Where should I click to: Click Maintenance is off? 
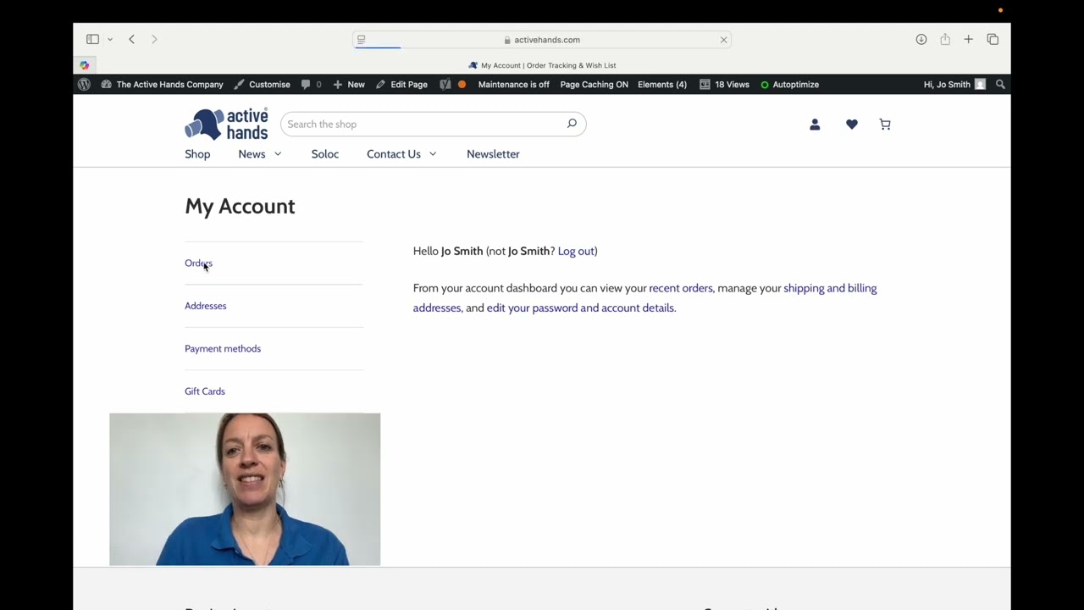513,85
